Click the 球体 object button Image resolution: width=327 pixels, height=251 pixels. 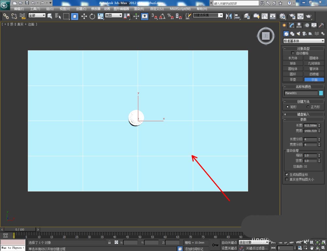tap(293, 63)
